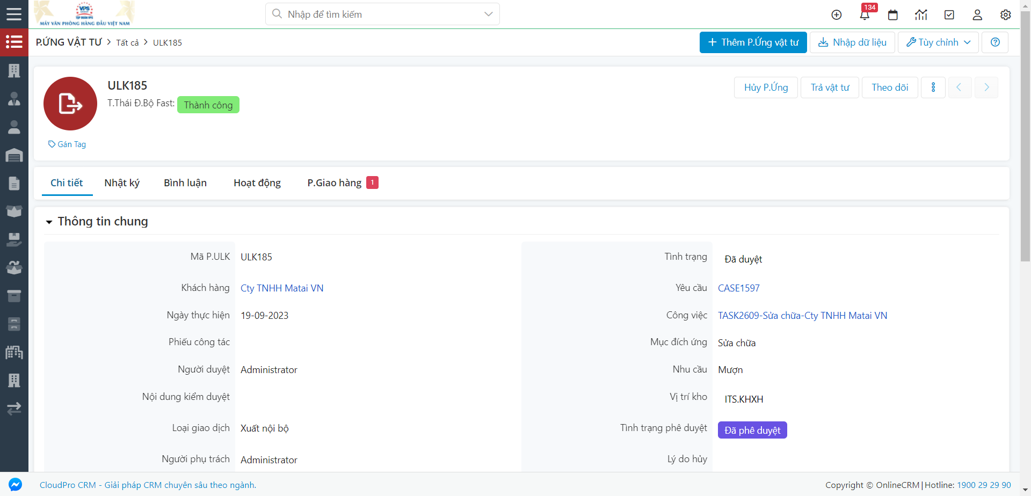The image size is (1031, 496).
Task: Open the drawer cabinet sidebar icon
Action: tap(14, 324)
